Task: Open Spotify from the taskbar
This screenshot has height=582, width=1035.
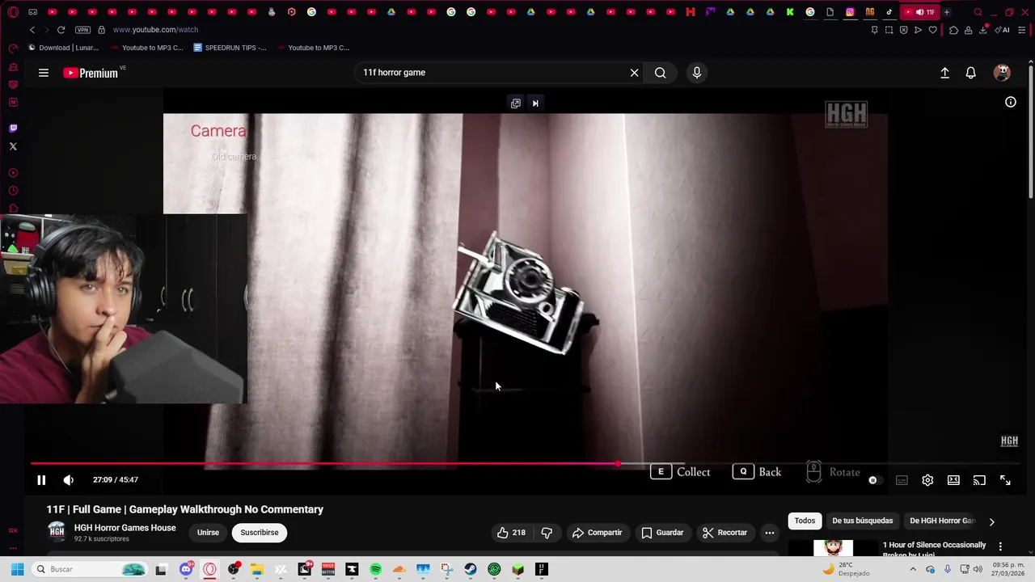Action: pyautogui.click(x=375, y=569)
